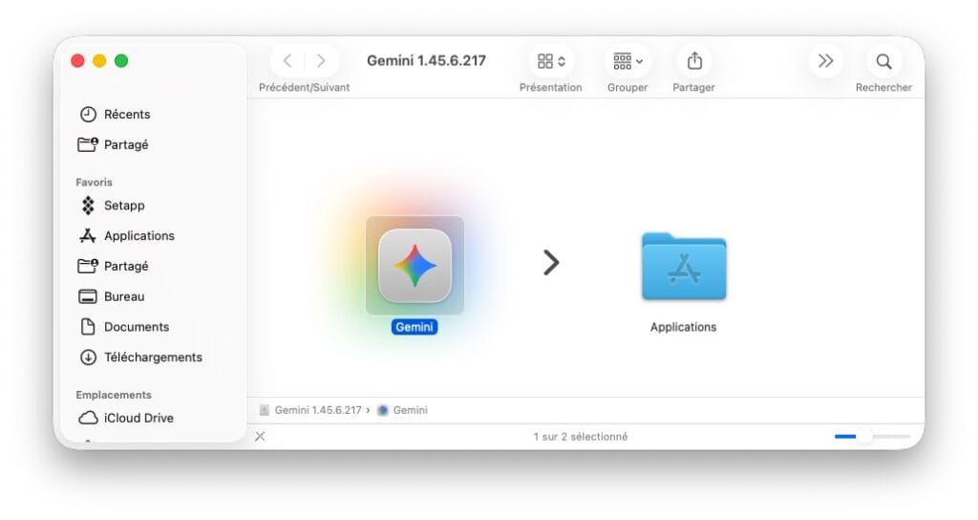The width and height of the screenshot is (978, 520).
Task: Click the Rechercher magnifier icon
Action: [883, 61]
